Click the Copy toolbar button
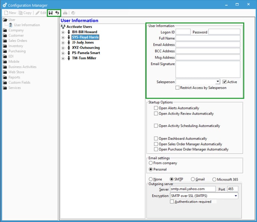The image size is (257, 222). click(25, 13)
